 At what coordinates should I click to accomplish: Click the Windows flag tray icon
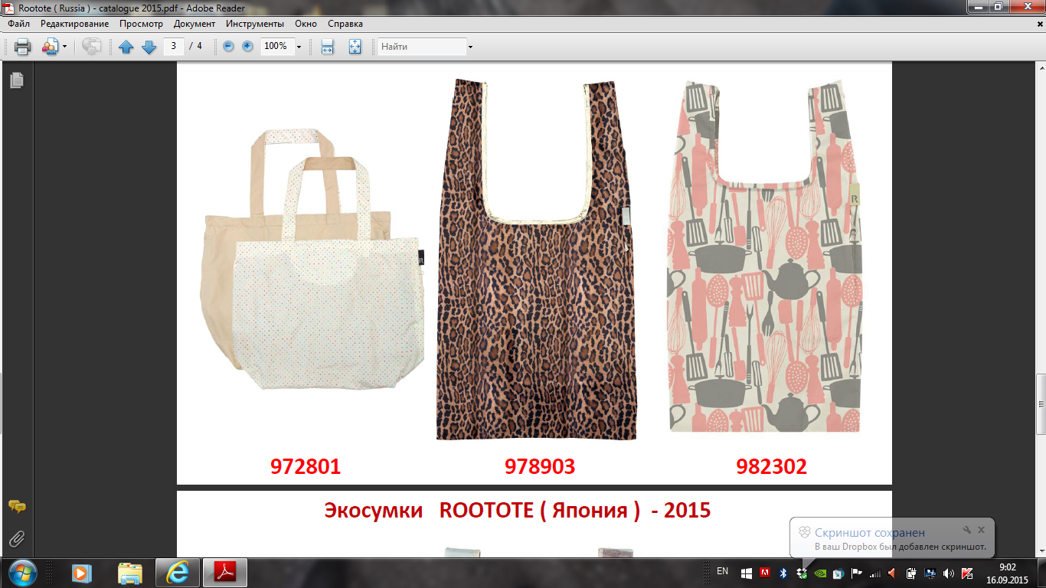747,573
